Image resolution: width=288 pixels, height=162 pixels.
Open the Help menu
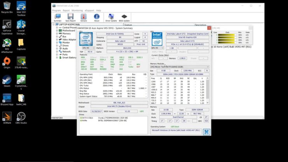[x=98, y=10]
